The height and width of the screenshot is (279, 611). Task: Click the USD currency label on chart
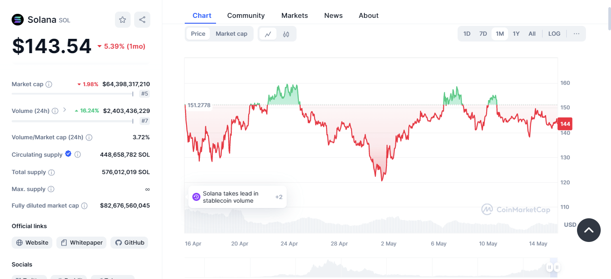pyautogui.click(x=570, y=225)
